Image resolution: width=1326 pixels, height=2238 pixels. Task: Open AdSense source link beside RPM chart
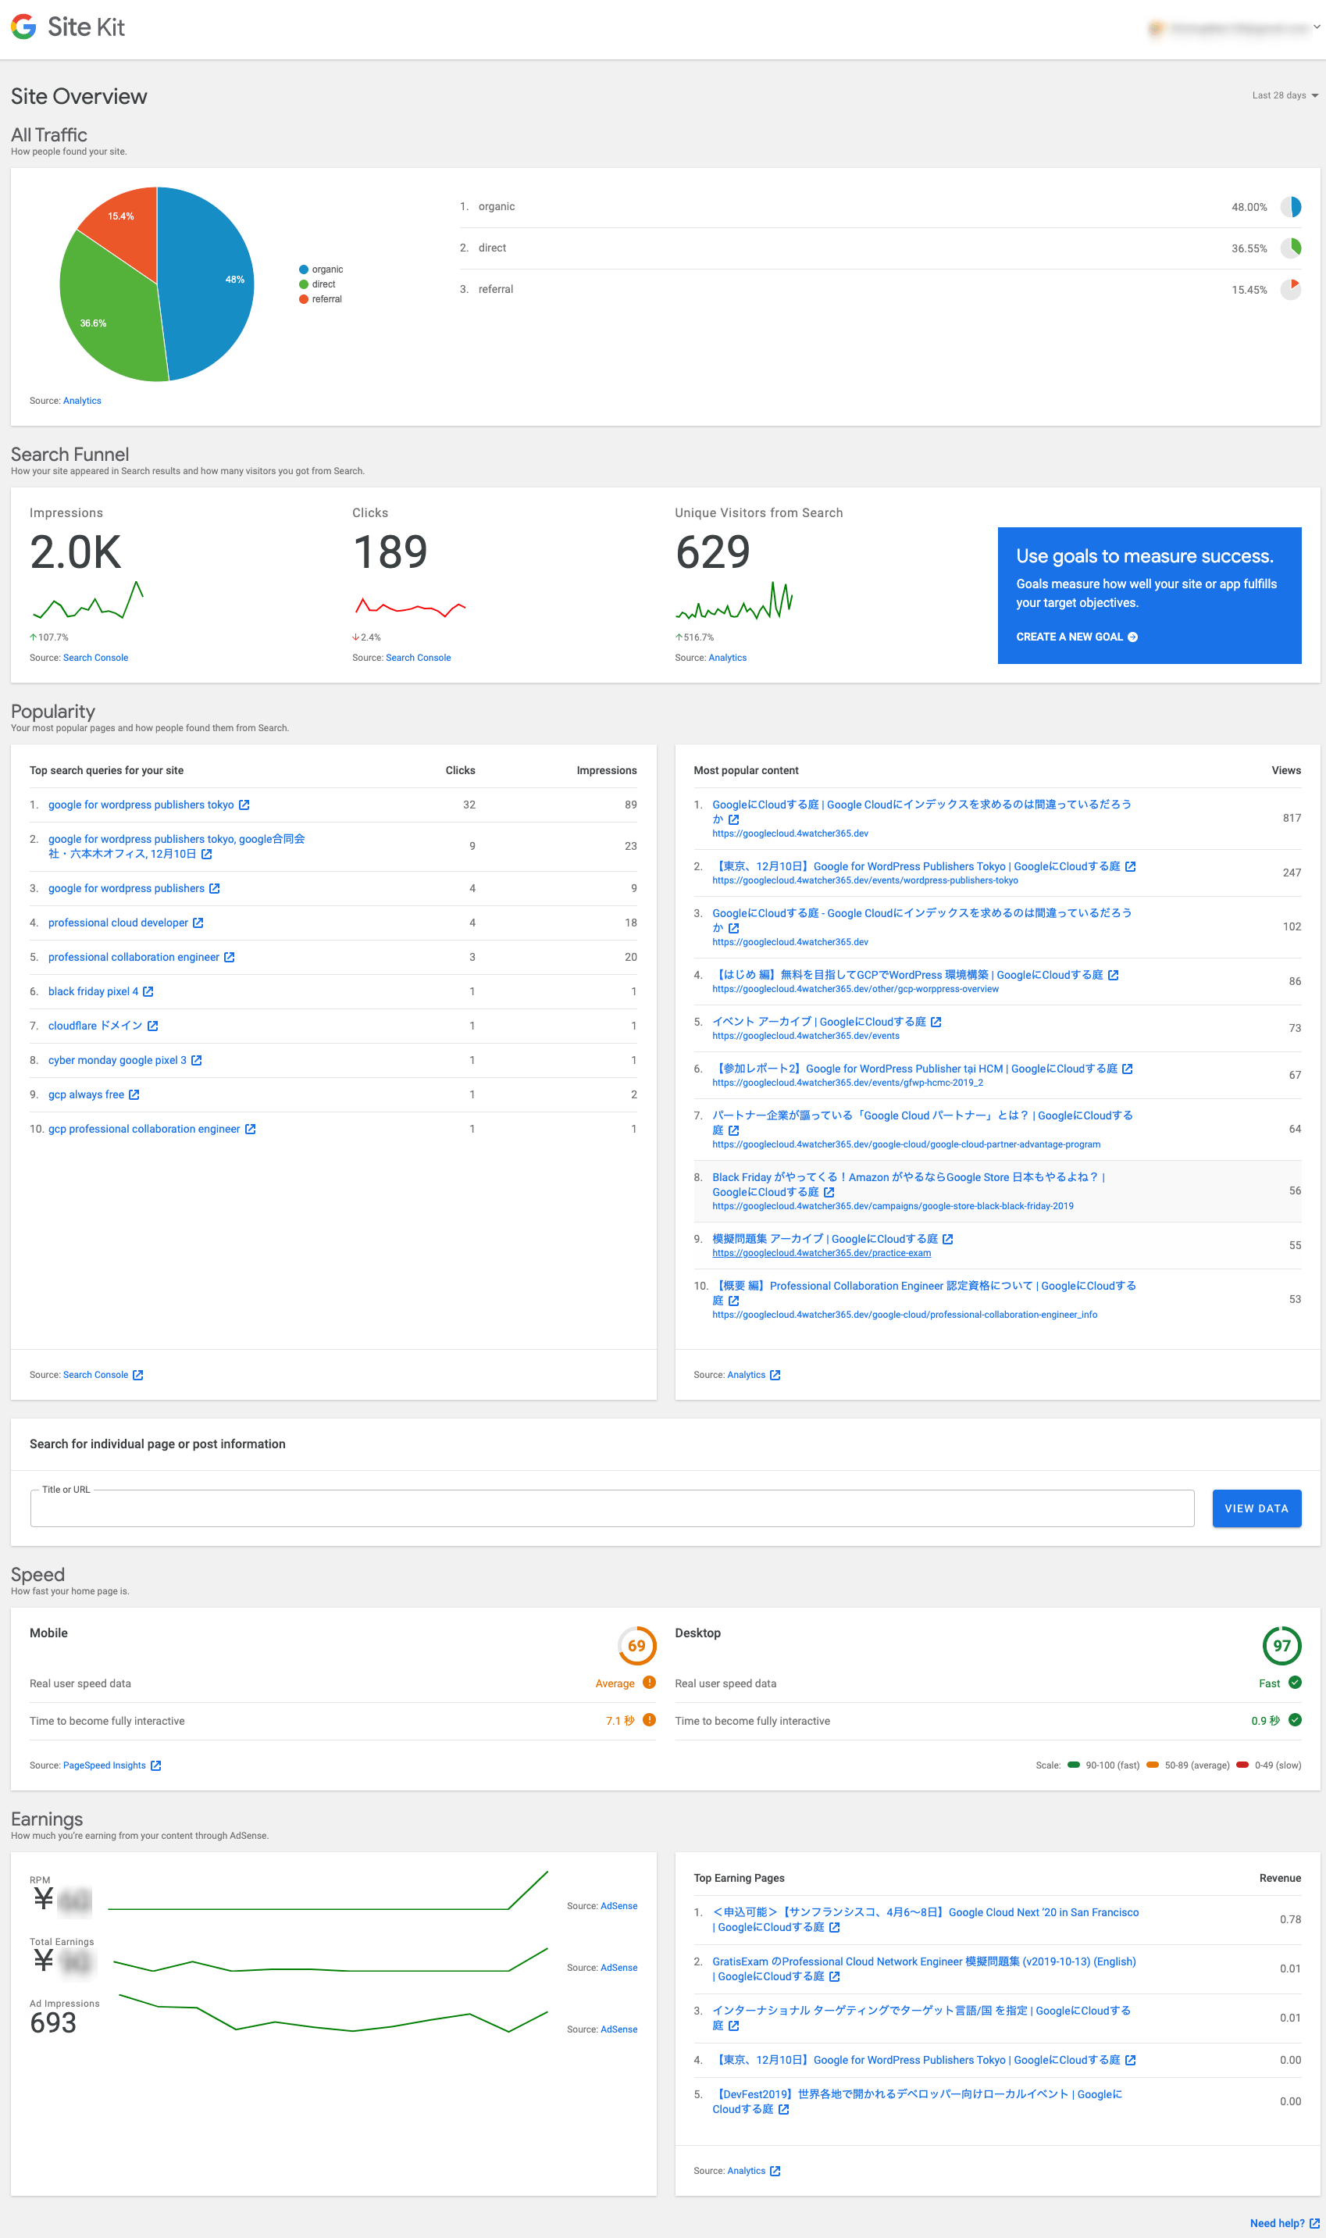[618, 1907]
